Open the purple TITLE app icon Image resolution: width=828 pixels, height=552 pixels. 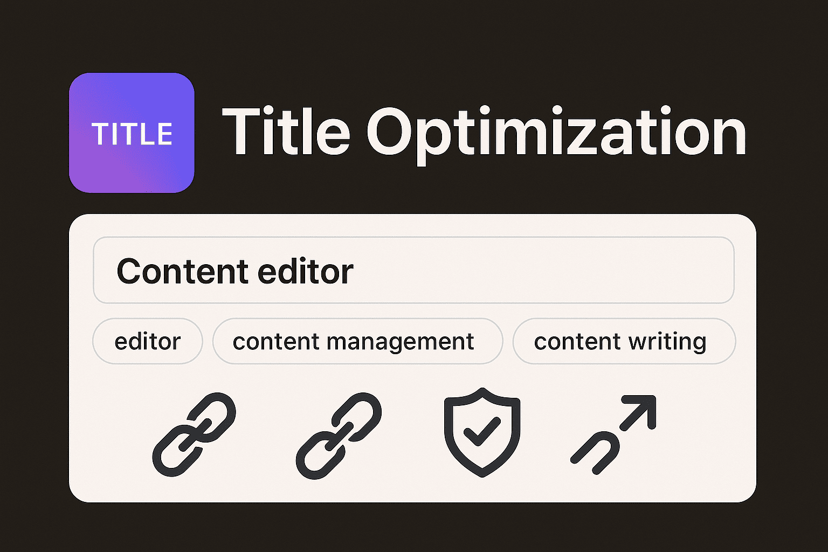132,133
